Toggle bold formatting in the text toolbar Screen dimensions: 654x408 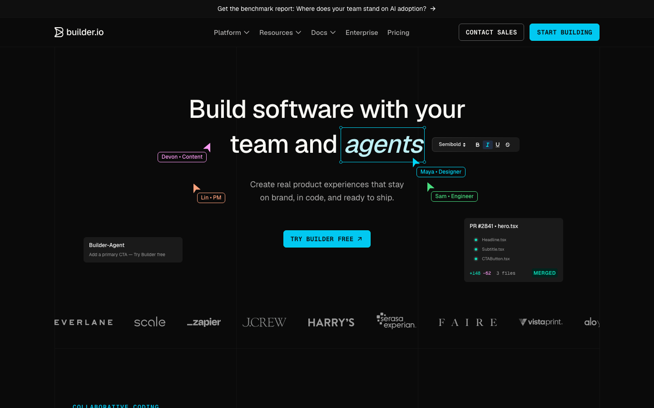point(477,145)
